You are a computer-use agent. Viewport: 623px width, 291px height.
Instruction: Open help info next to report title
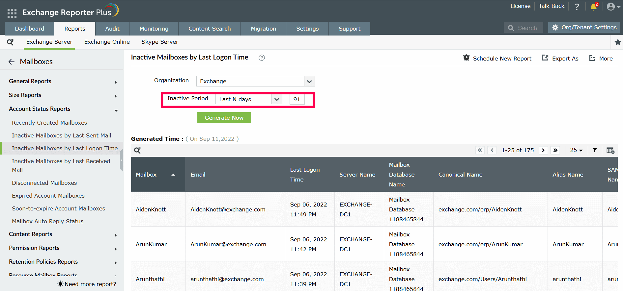coord(262,58)
